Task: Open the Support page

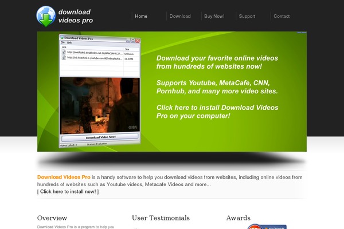Action: tap(247, 16)
